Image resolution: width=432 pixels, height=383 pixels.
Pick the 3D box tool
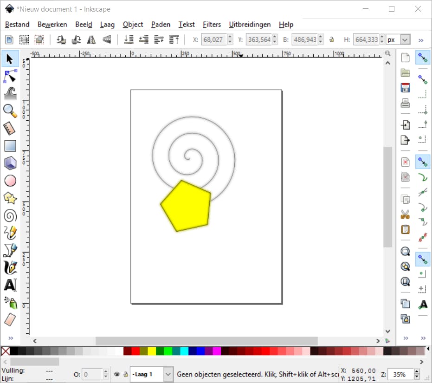(10, 163)
